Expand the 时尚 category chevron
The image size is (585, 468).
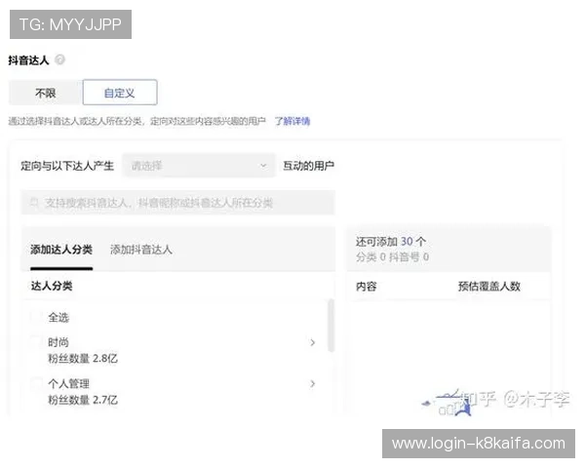[x=313, y=342]
